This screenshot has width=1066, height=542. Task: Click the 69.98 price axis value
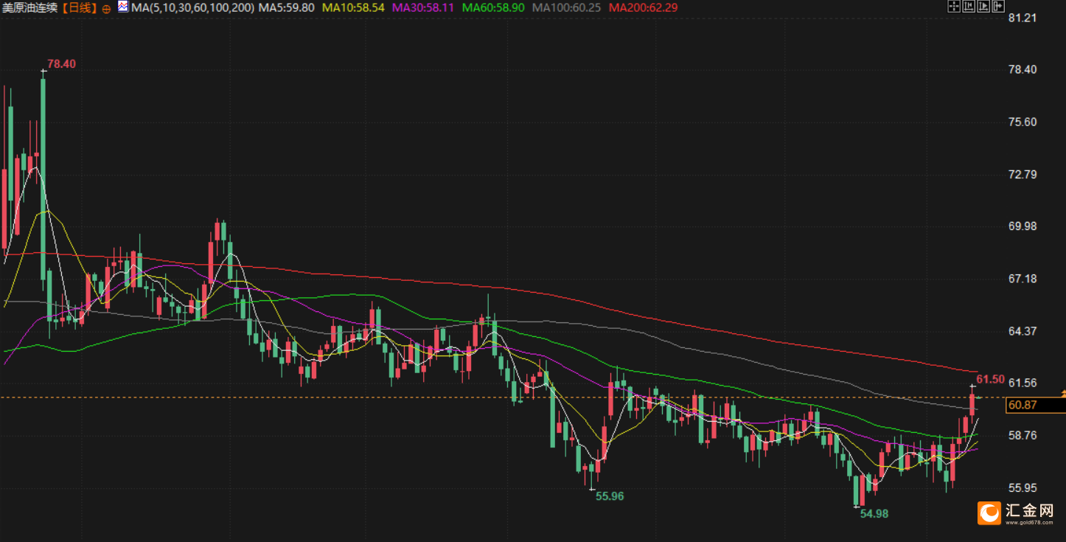coord(1023,226)
